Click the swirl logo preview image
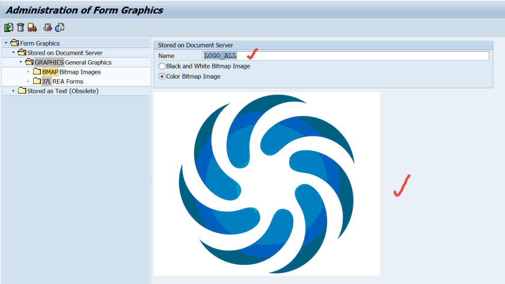505x284 pixels. point(267,184)
